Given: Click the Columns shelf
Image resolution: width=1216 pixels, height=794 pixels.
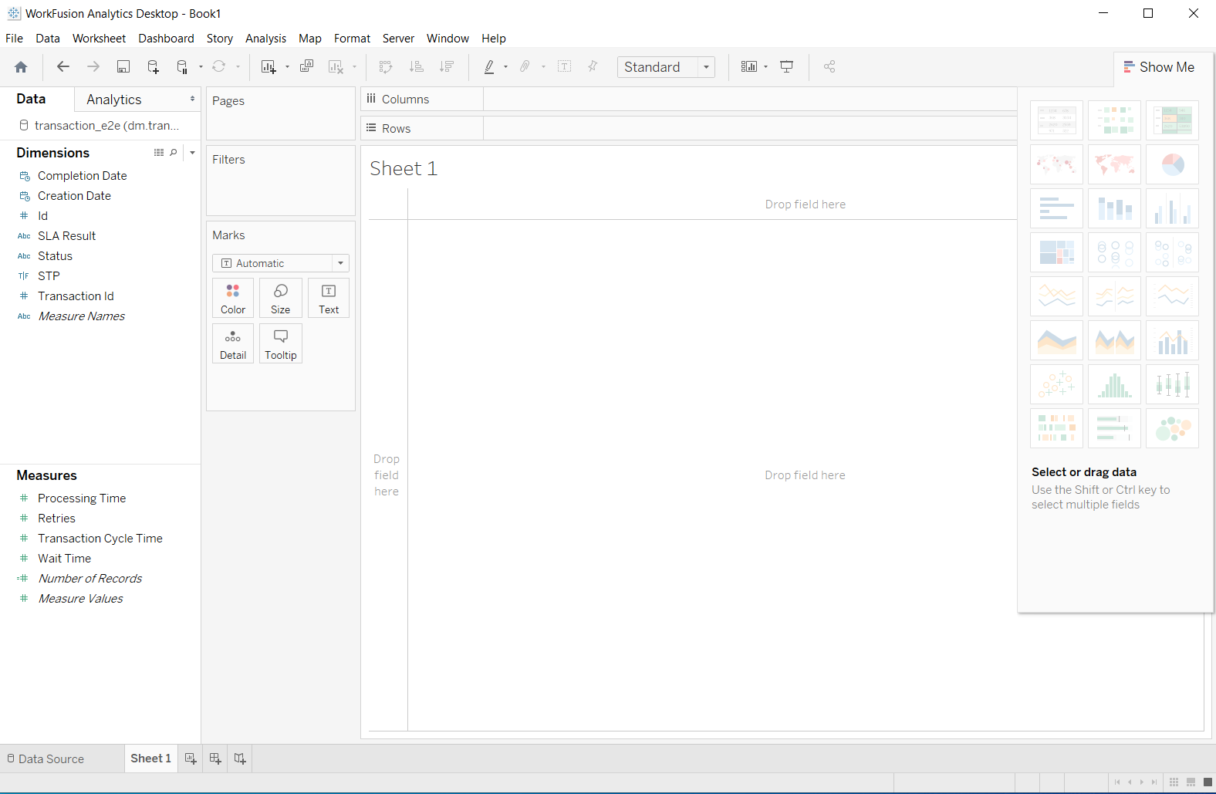Looking at the screenshot, I should [688, 100].
